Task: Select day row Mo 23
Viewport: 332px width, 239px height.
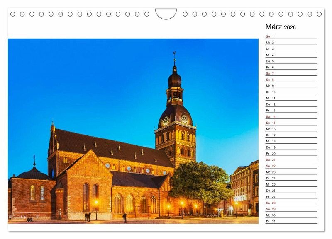Action: point(291,172)
